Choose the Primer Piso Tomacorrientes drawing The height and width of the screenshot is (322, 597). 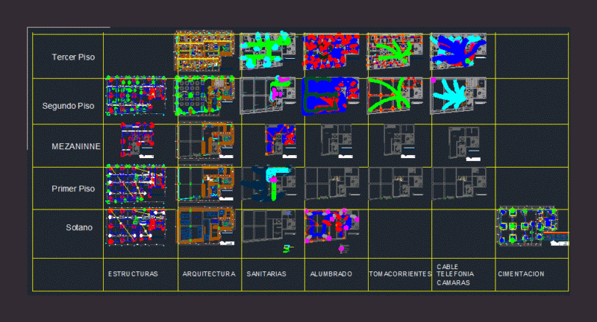[x=396, y=183]
